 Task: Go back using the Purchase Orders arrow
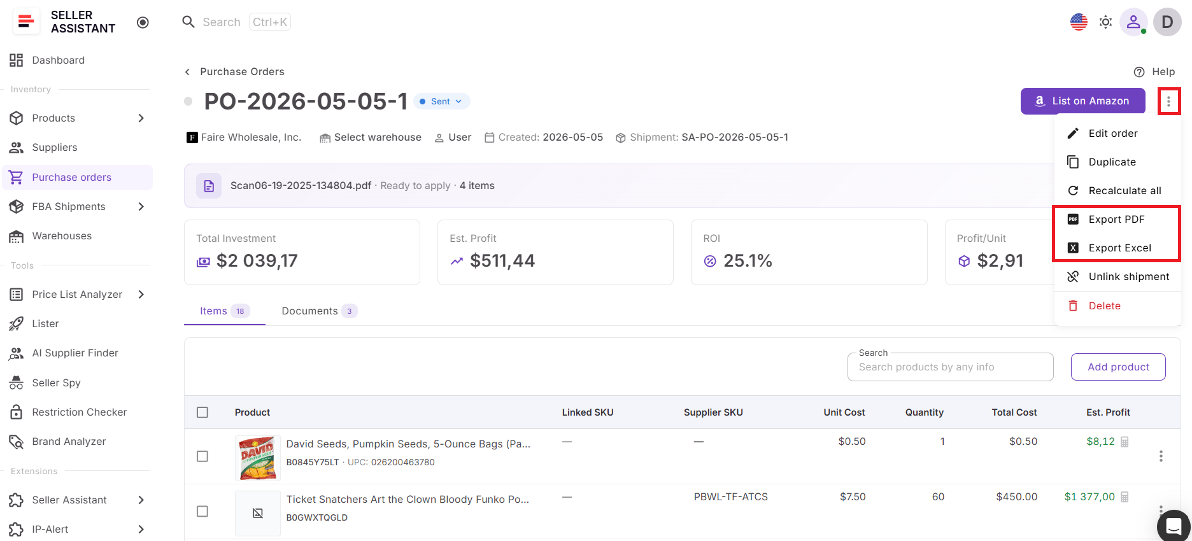[x=187, y=72]
